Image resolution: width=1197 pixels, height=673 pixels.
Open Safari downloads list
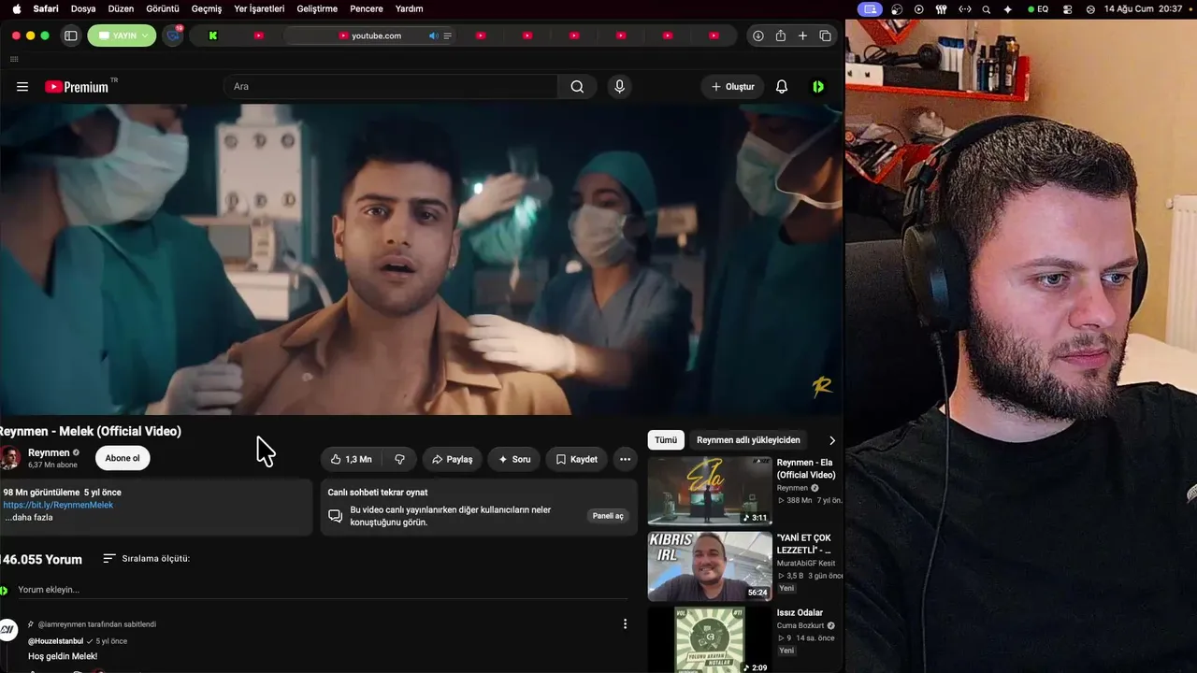(x=757, y=36)
